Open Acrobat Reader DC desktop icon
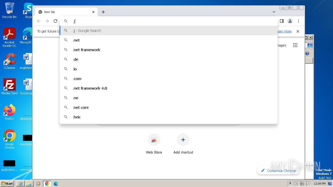Screen dimensions: 333x187 [x=9, y=37]
